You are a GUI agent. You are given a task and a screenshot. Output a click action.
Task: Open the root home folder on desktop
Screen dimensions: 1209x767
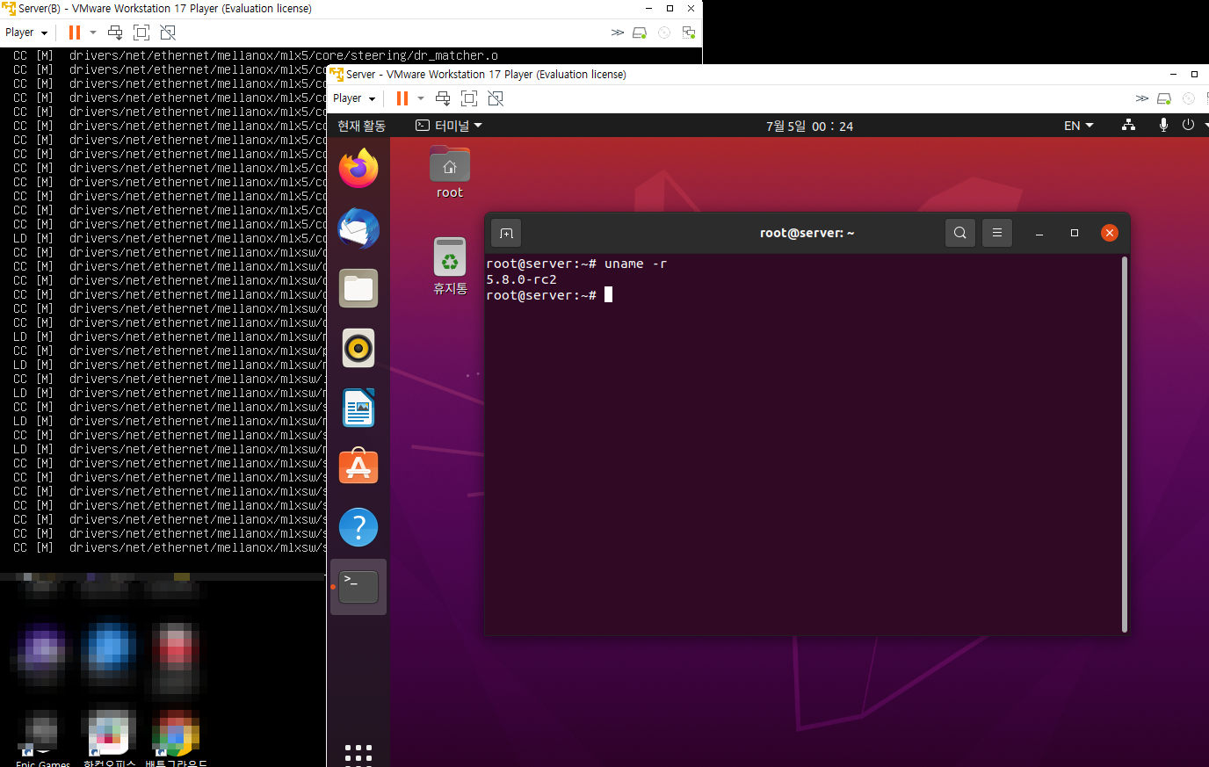click(450, 173)
